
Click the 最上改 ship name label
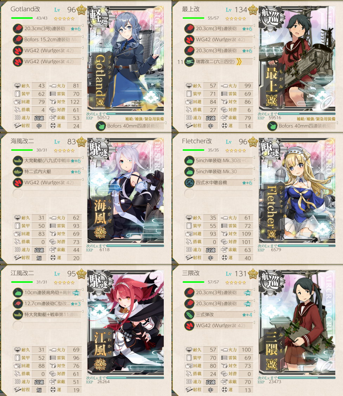pyautogui.click(x=191, y=9)
